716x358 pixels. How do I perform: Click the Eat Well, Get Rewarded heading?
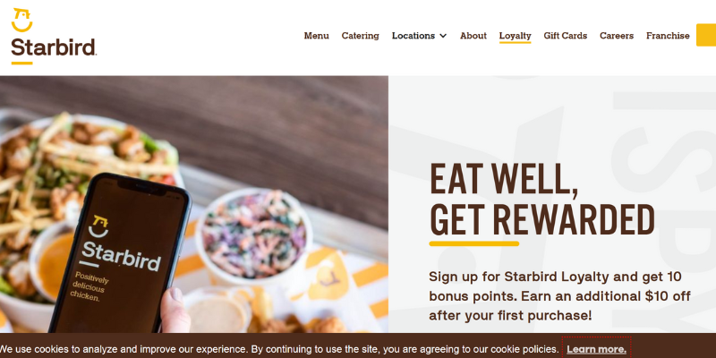(x=542, y=198)
